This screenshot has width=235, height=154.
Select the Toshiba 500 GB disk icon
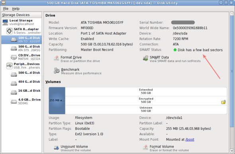(x=14, y=40)
